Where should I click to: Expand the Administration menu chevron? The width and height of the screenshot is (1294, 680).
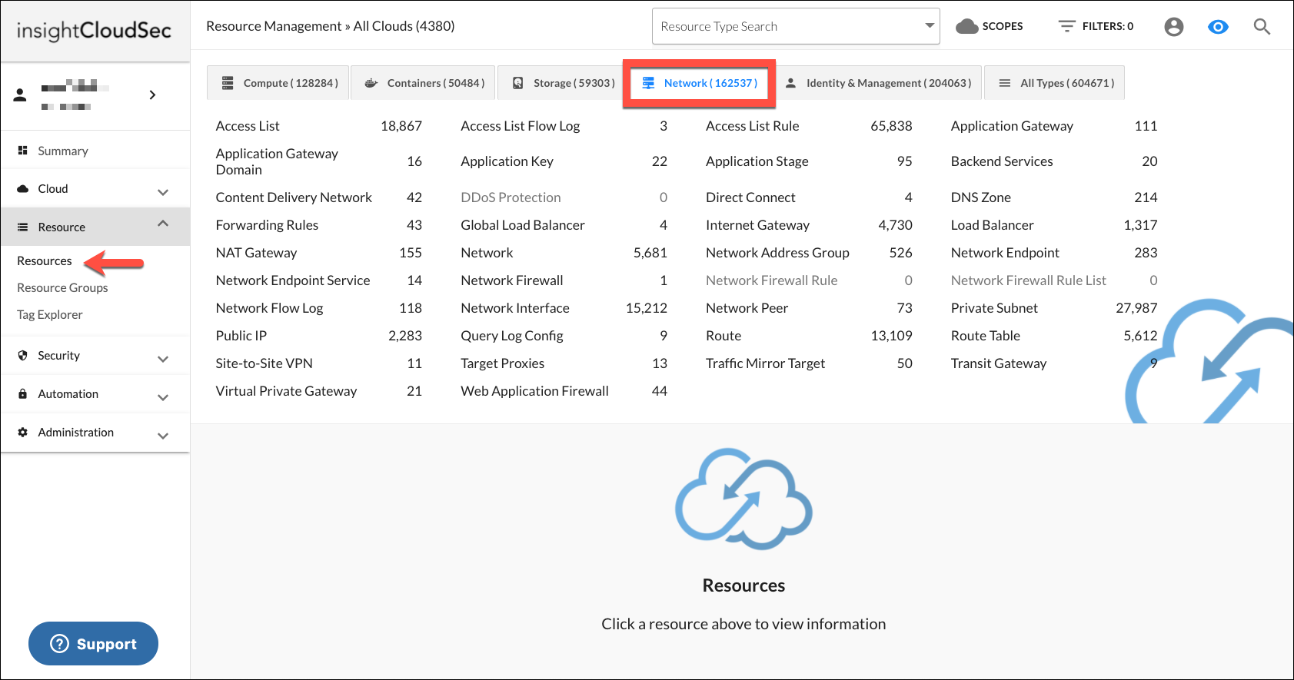coord(163,436)
